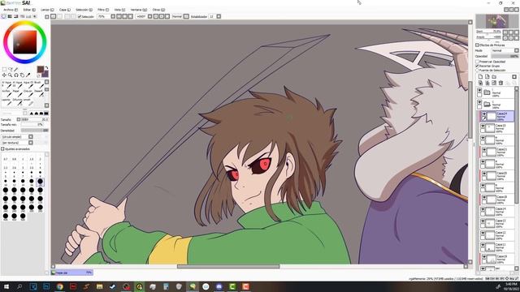Create a new linework layer
Image resolution: width=520 pixels, height=292 pixels.
click(x=487, y=76)
